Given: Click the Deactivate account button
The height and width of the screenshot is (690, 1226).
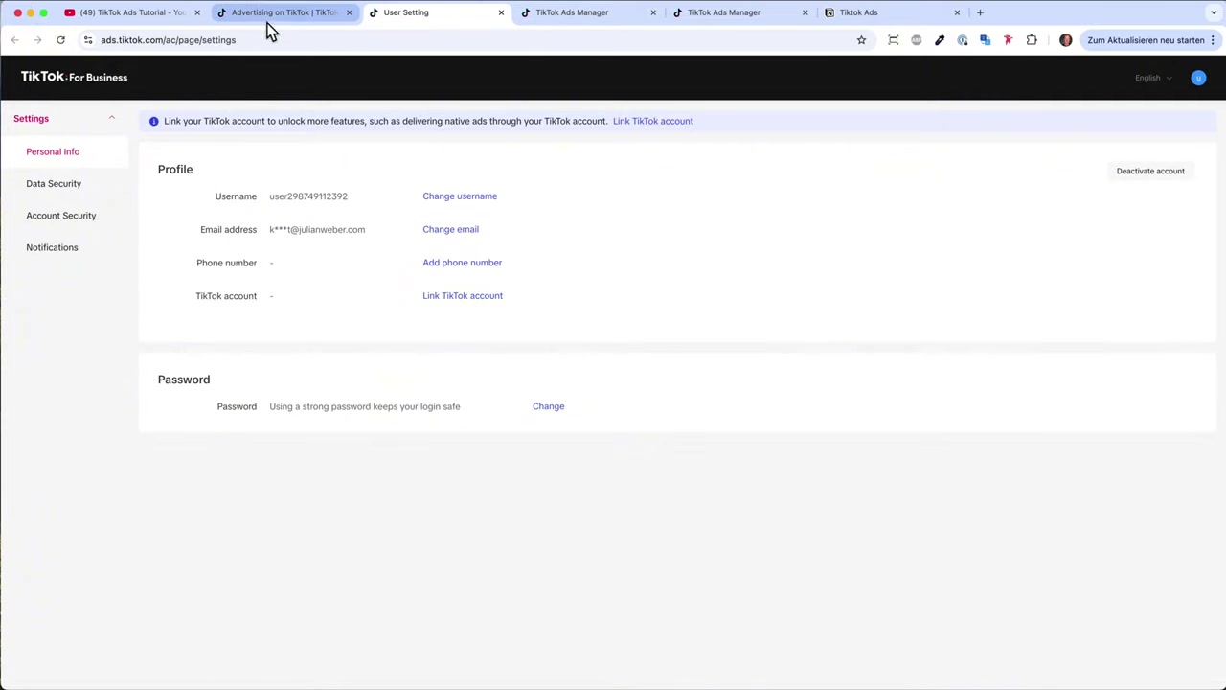Looking at the screenshot, I should [1150, 171].
